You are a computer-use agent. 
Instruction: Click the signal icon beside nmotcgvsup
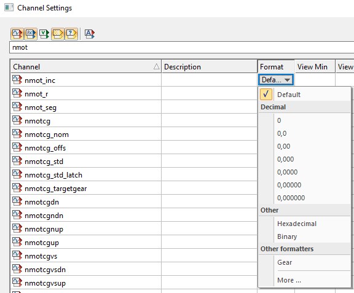pyautogui.click(x=17, y=283)
